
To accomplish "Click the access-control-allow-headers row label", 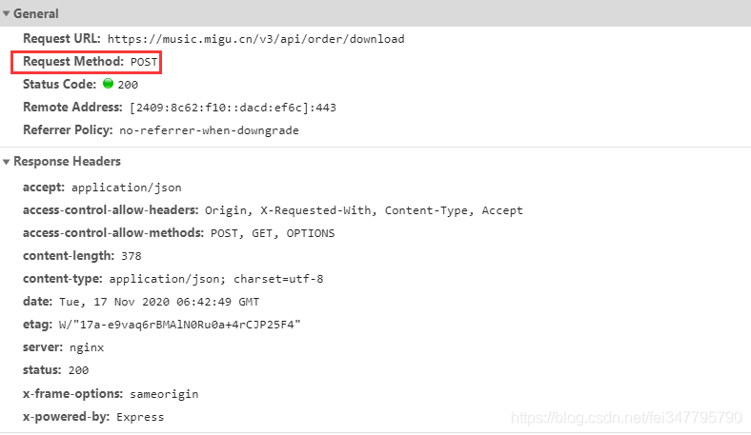I will pos(111,210).
